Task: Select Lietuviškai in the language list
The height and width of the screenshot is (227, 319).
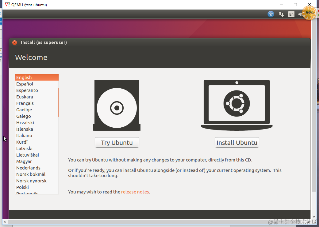Action: pos(37,155)
